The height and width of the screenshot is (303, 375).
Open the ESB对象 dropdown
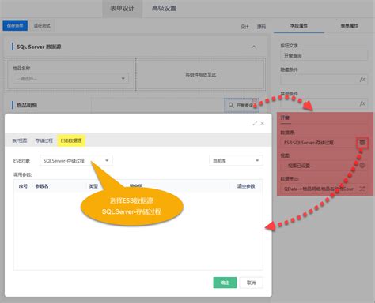(76, 160)
